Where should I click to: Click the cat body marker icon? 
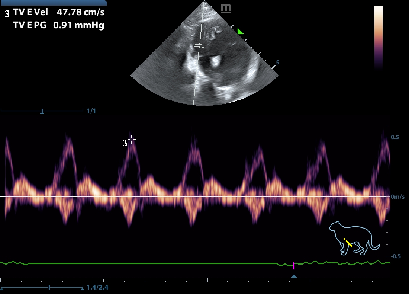[353, 238]
